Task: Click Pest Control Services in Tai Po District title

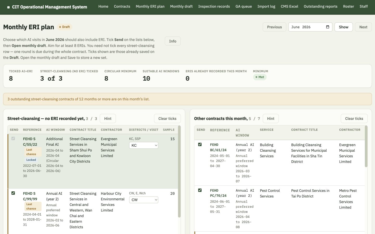Action: pyautogui.click(x=310, y=193)
